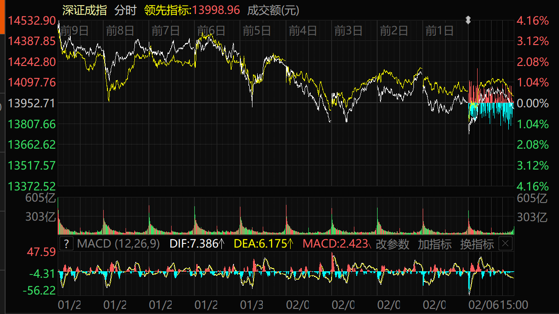This screenshot has width=559, height=314.
Task: Click the MACD help question mark icon
Action: (x=67, y=244)
